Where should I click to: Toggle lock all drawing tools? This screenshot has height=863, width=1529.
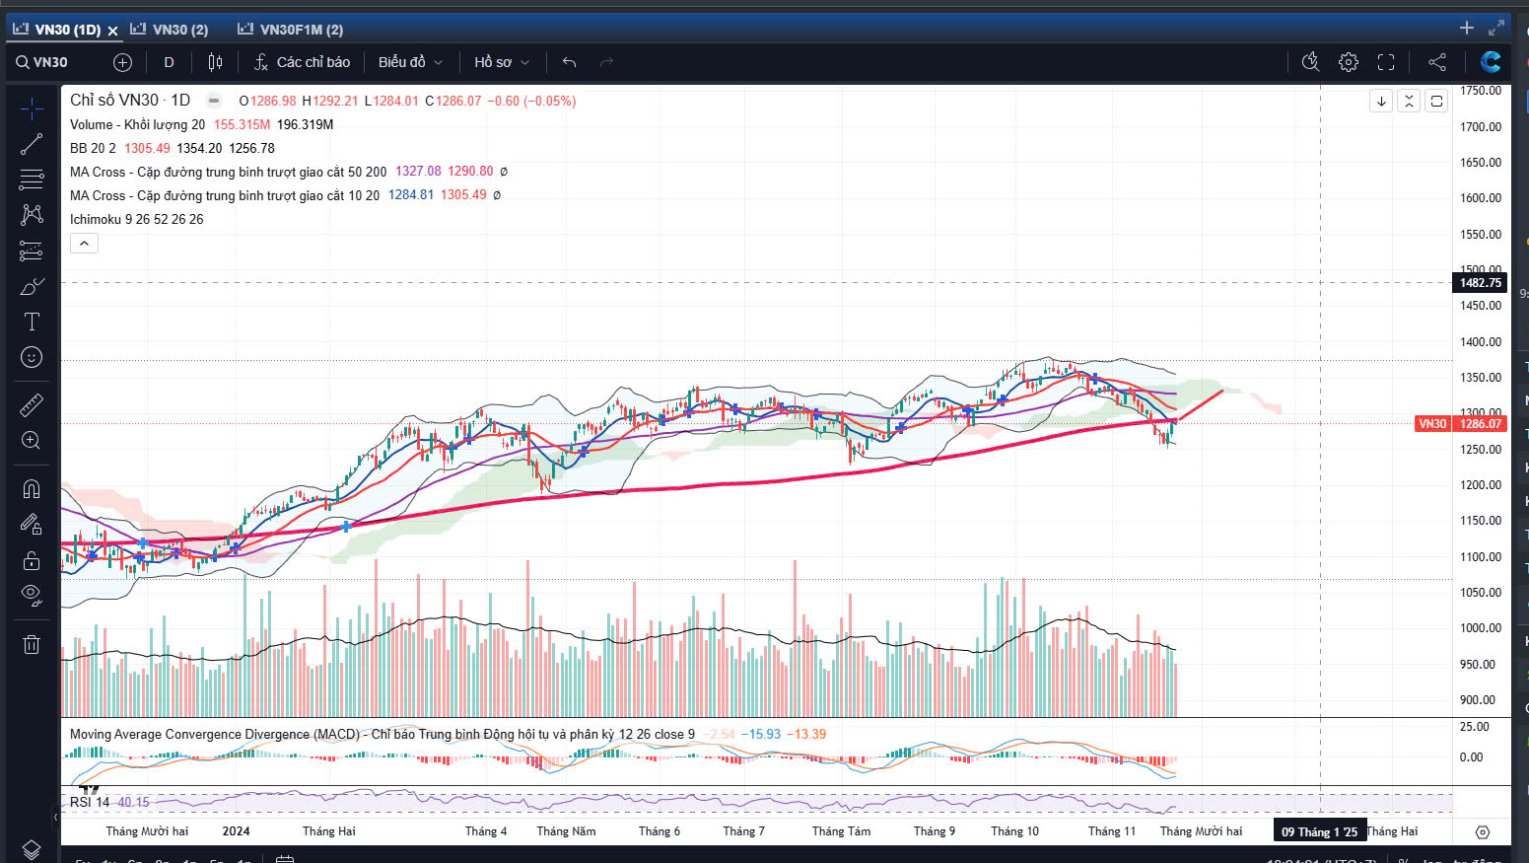coord(32,560)
